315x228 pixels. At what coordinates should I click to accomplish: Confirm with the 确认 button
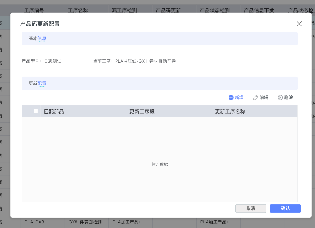285,209
